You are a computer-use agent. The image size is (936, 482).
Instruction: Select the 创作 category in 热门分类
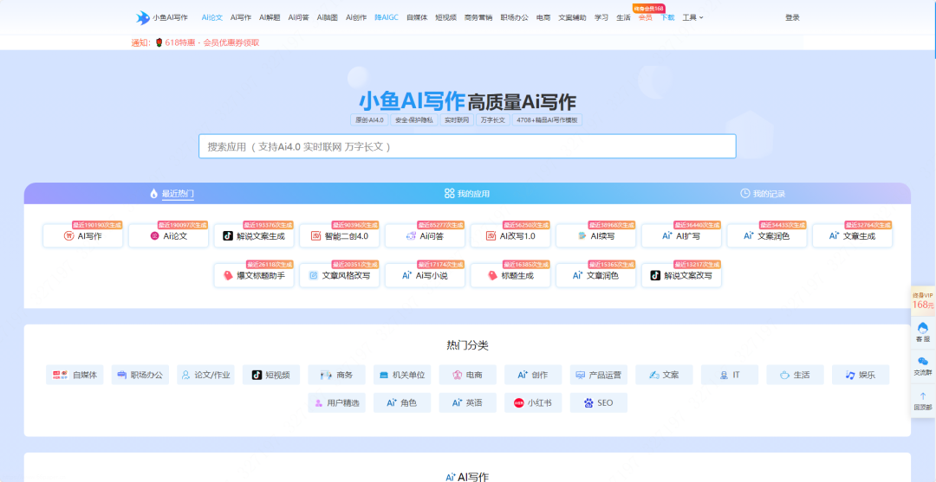533,375
